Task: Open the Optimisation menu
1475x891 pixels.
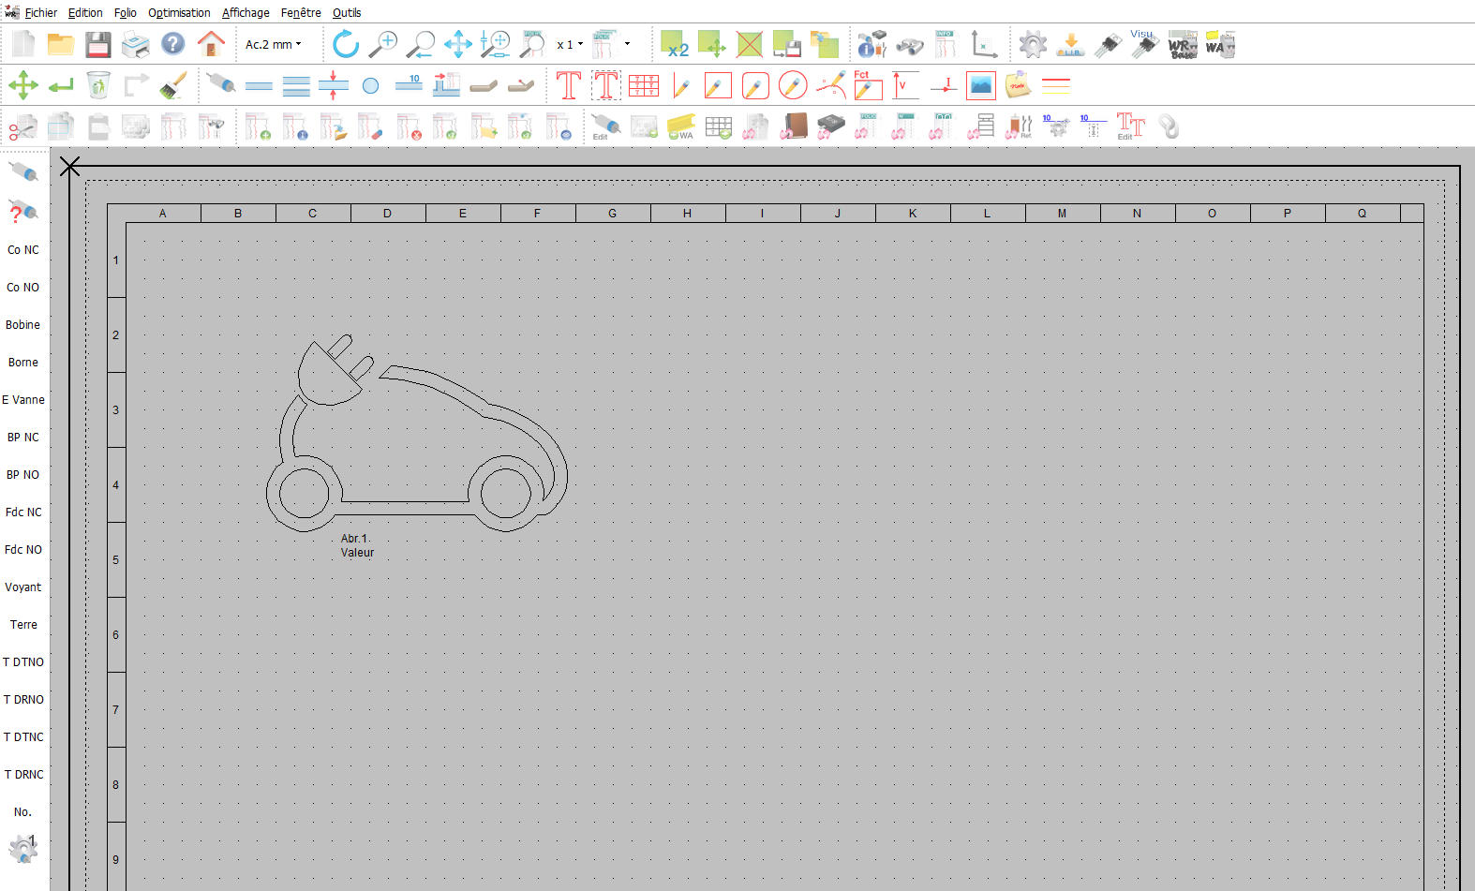Action: click(179, 13)
